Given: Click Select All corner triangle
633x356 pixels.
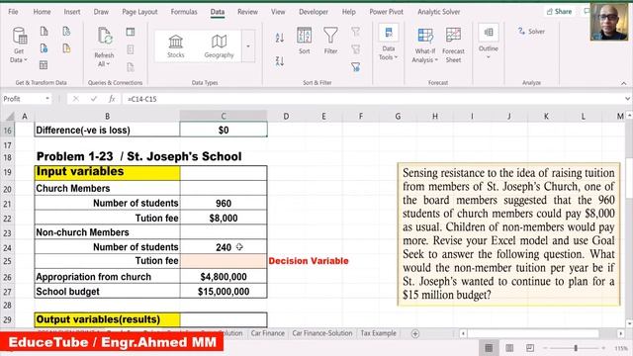Looking at the screenshot, I should [10, 117].
